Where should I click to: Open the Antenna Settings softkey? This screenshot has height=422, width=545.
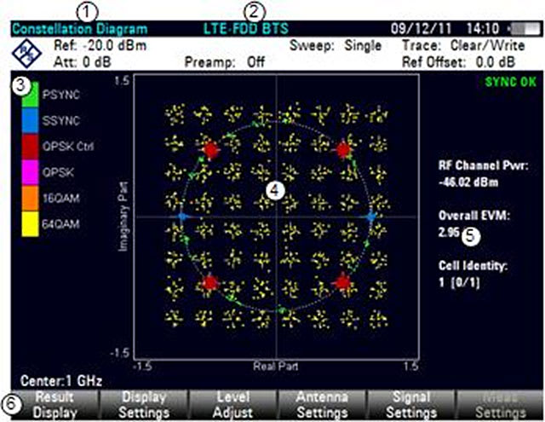point(322,405)
